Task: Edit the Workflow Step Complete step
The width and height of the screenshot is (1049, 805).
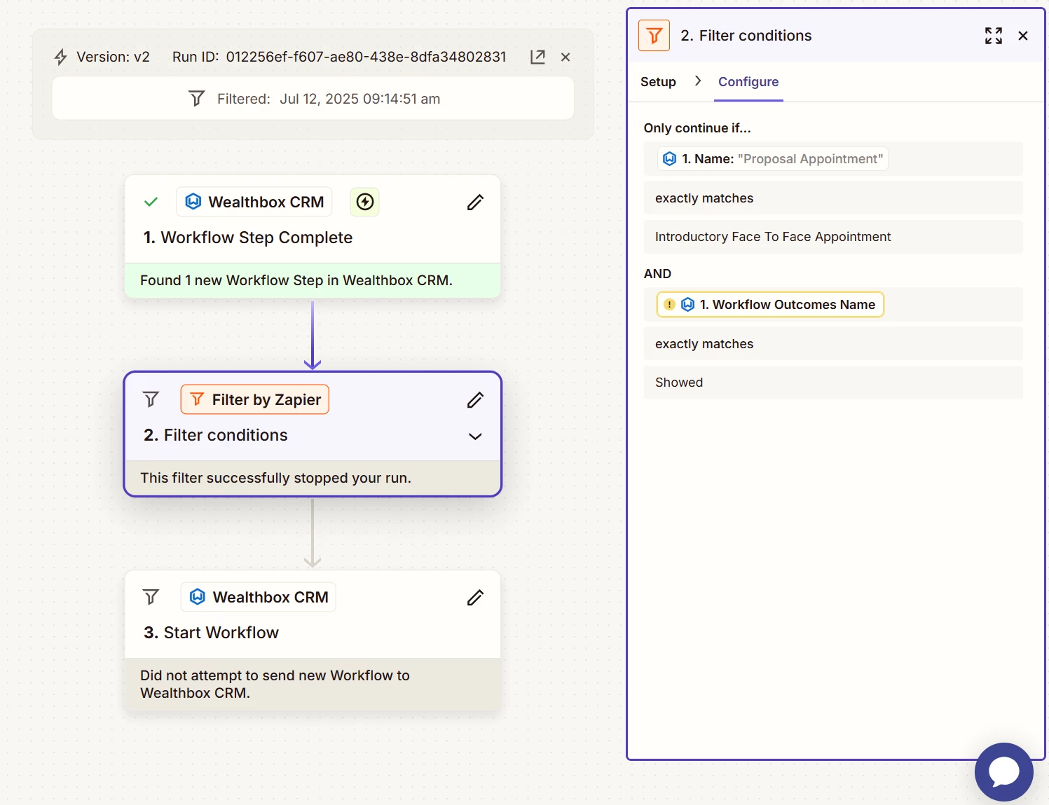Action: [475, 202]
